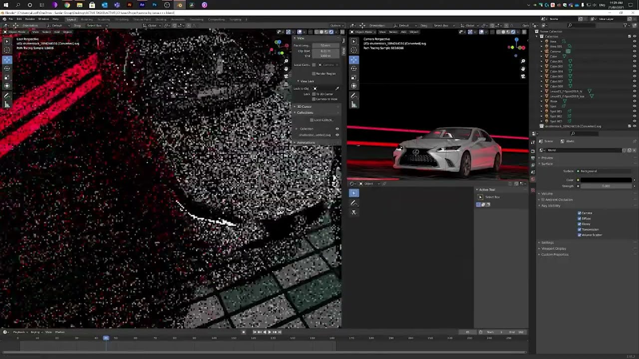Open Photoshop from the Windows taskbar
Screen dimensions: 639x359
pos(154,5)
